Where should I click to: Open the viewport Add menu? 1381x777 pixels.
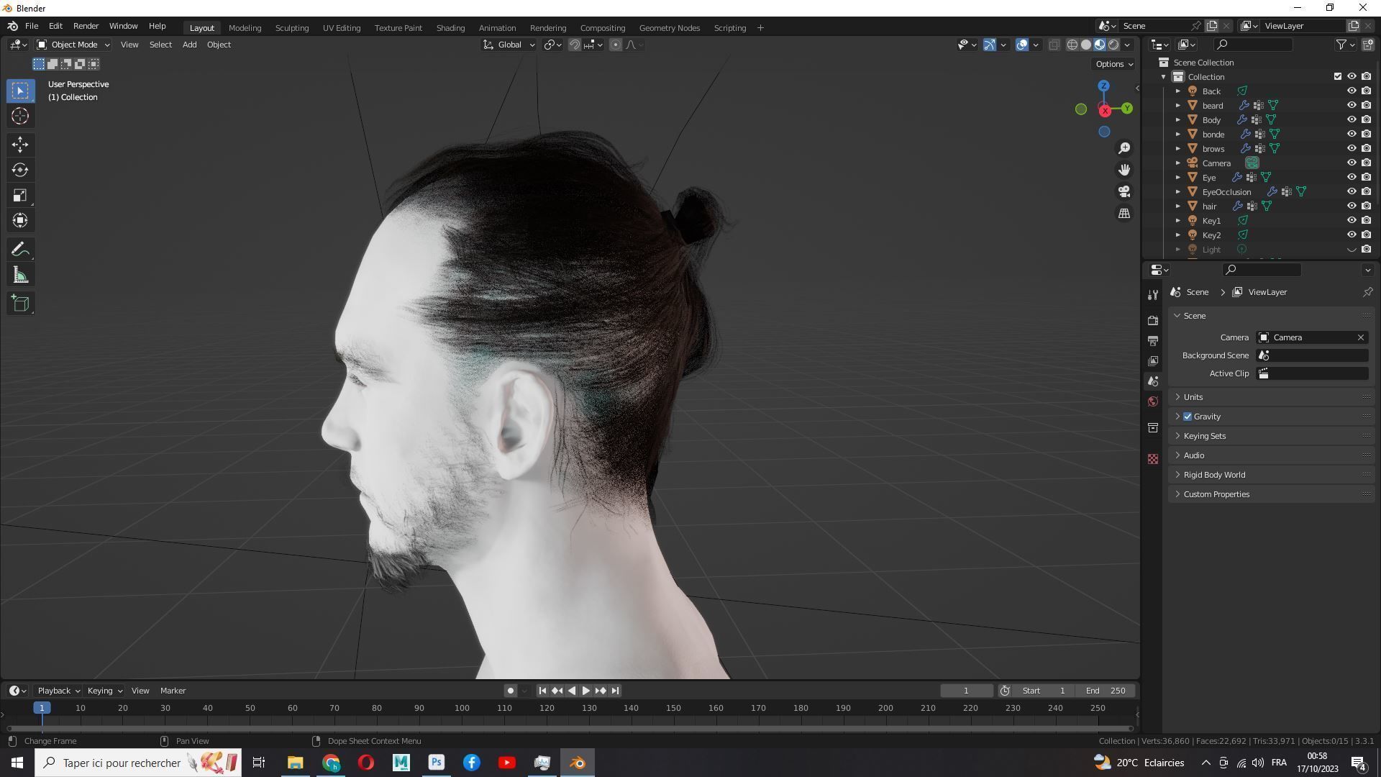pyautogui.click(x=189, y=45)
